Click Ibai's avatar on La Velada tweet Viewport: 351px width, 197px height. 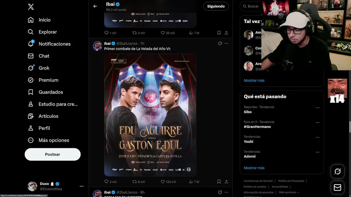[97, 46]
